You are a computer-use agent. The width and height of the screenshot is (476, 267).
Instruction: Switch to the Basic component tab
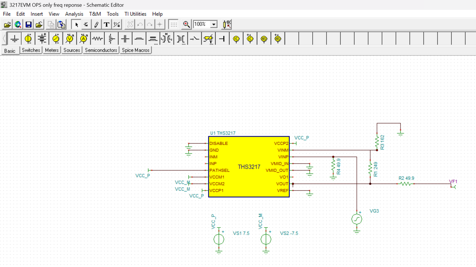10,51
